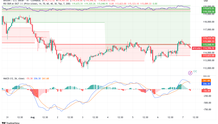Select the MACD (12, 26, close) legend title
Viewport: 218px width, 124px height.
tap(14, 78)
